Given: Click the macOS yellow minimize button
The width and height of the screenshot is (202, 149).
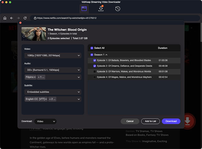Looking at the screenshot, I should 6,2.
